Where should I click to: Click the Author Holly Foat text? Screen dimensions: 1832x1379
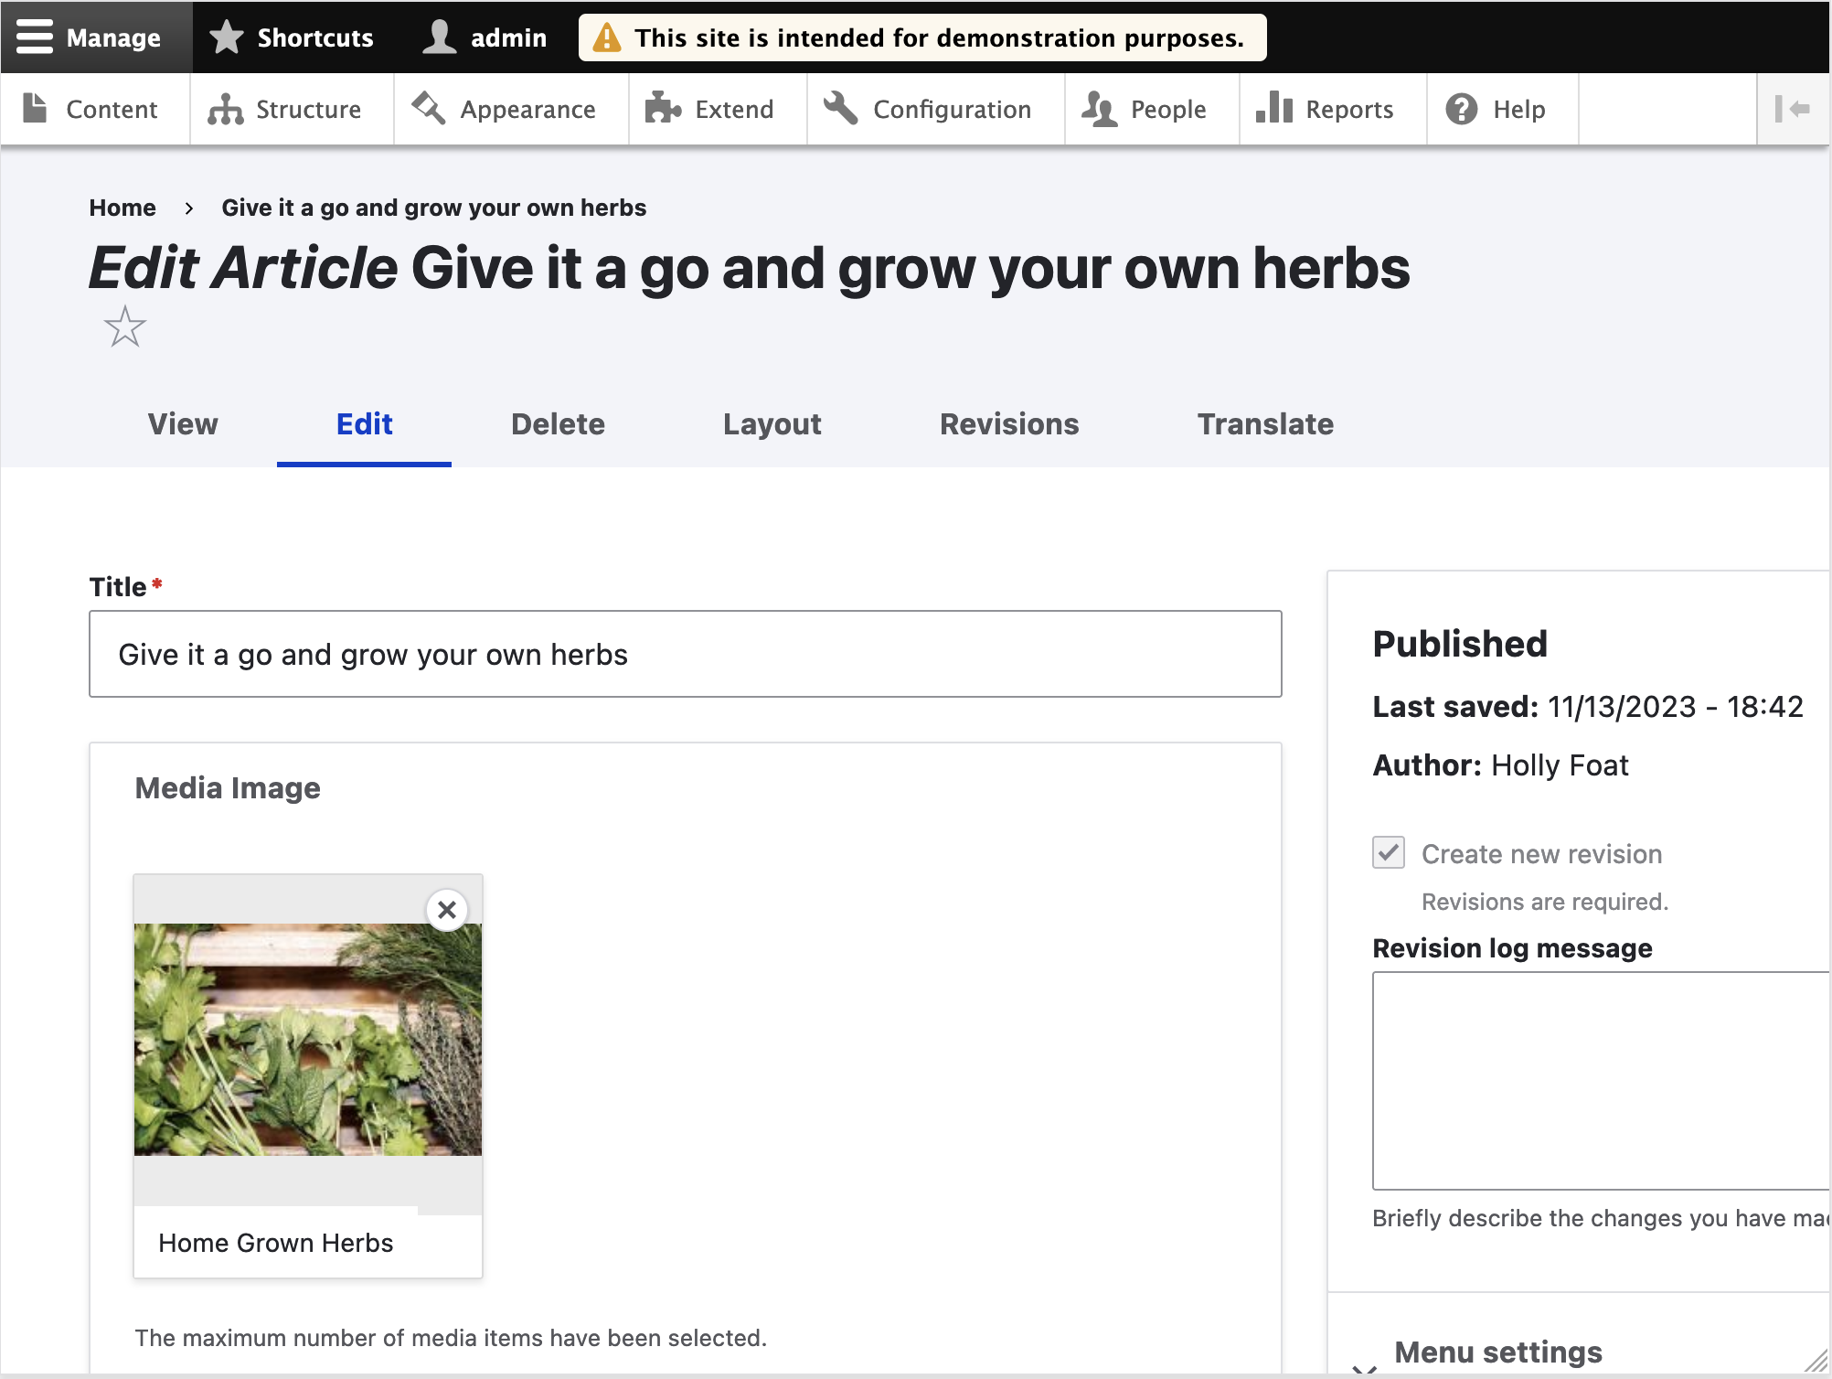click(x=1501, y=765)
